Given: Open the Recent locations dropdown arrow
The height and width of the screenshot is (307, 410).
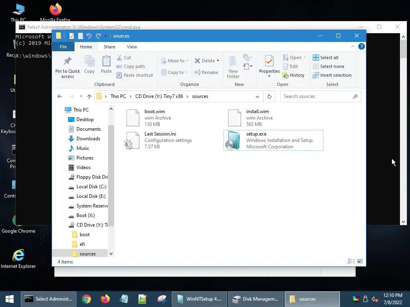Looking at the screenshot, I should [81, 96].
